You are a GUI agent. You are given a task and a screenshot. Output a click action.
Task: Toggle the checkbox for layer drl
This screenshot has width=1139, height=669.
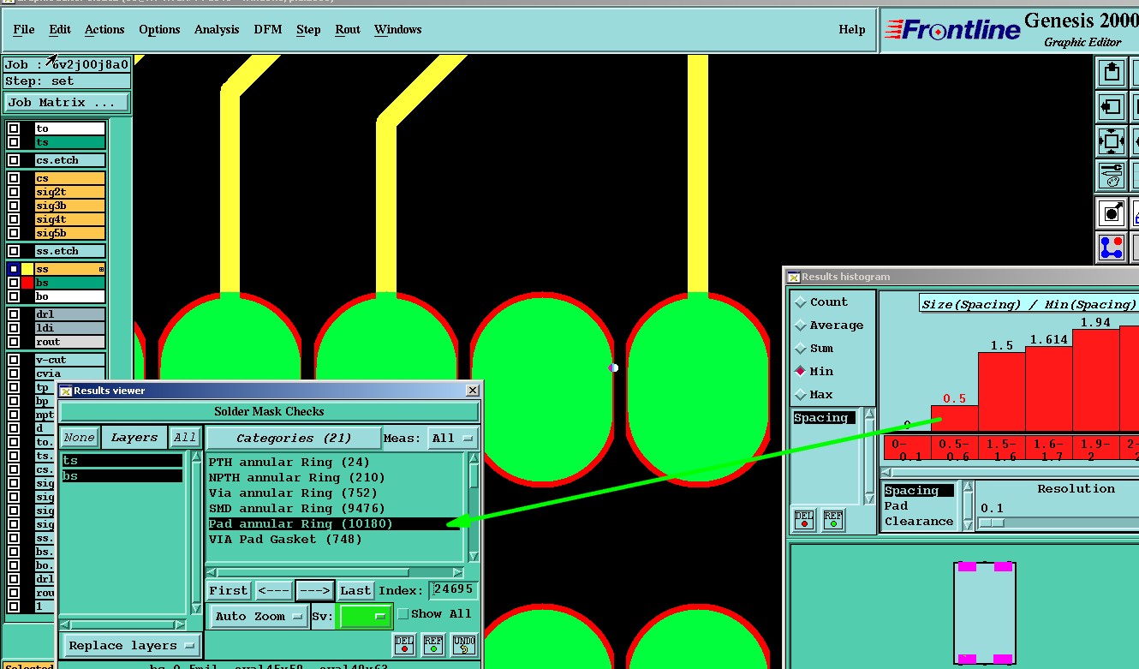tap(14, 314)
